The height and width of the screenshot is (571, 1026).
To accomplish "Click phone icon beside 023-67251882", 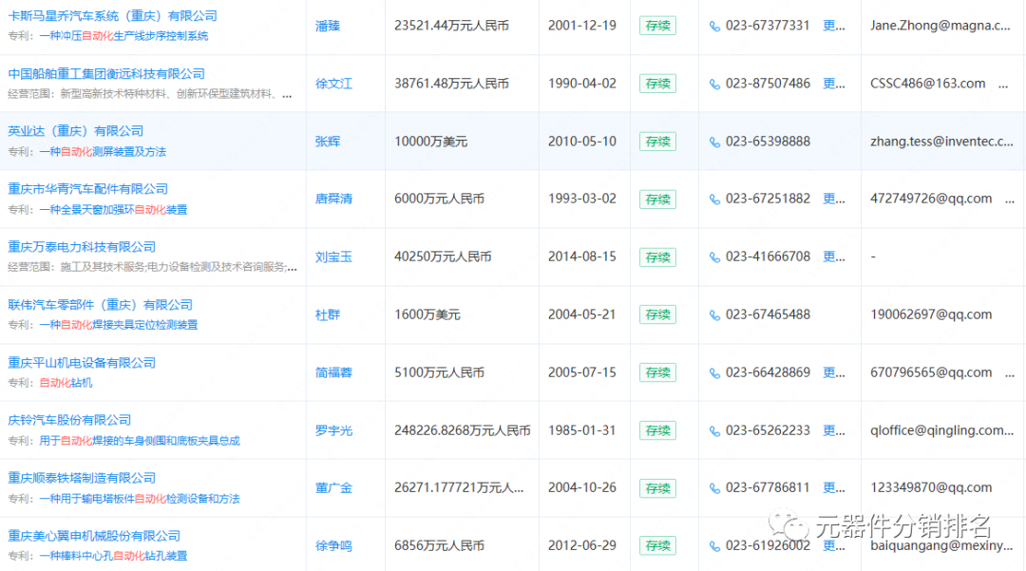I will 714,200.
